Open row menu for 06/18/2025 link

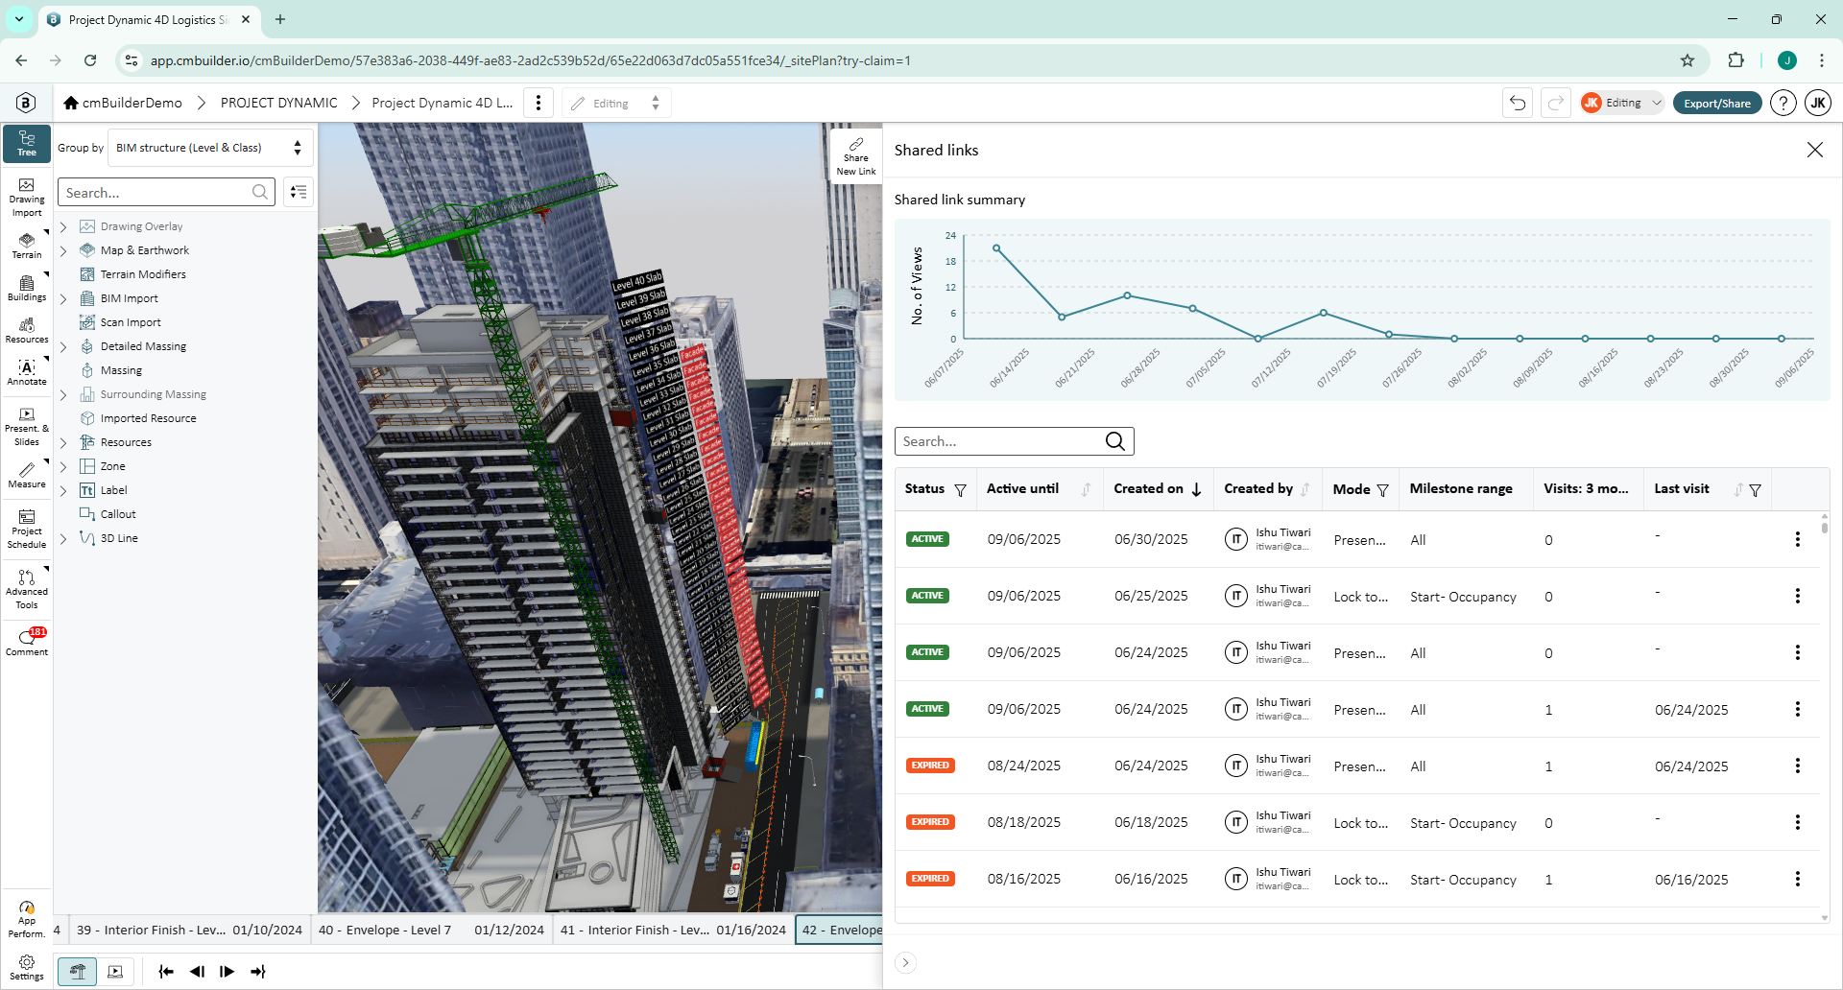coord(1798,822)
